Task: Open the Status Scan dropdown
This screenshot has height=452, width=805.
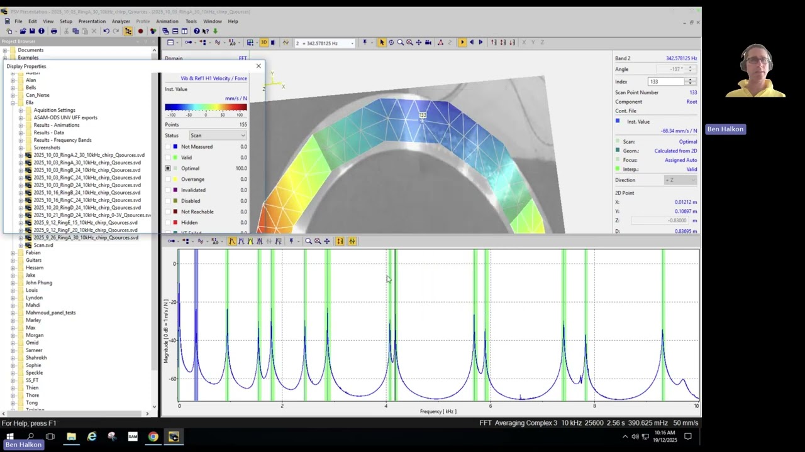Action: click(x=217, y=136)
